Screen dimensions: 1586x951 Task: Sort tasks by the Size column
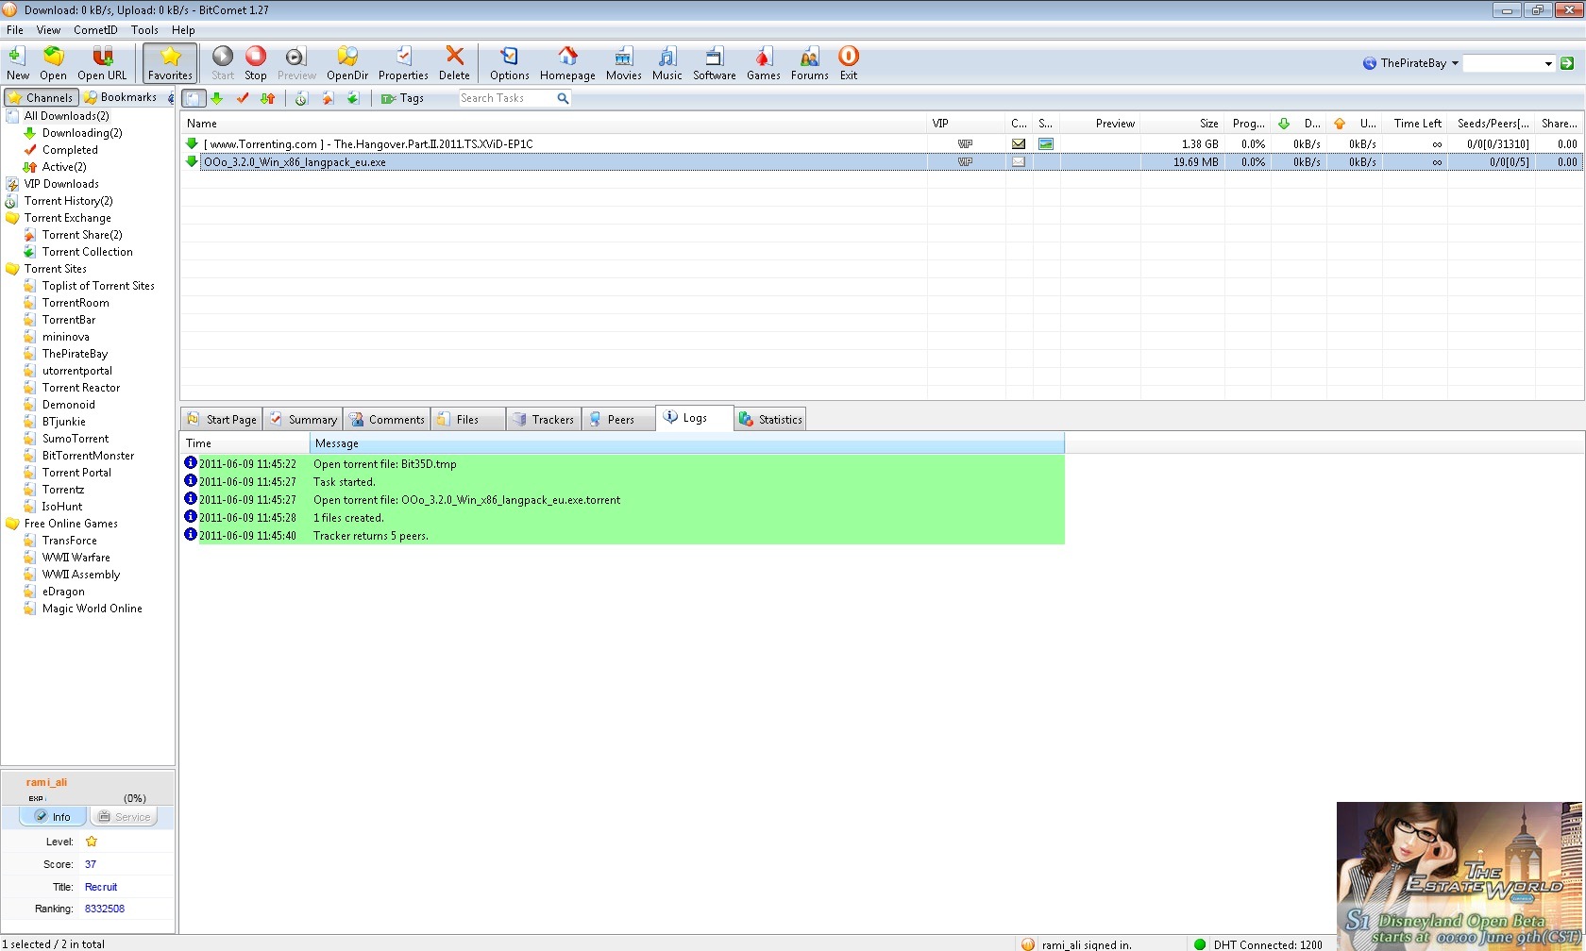(1183, 124)
